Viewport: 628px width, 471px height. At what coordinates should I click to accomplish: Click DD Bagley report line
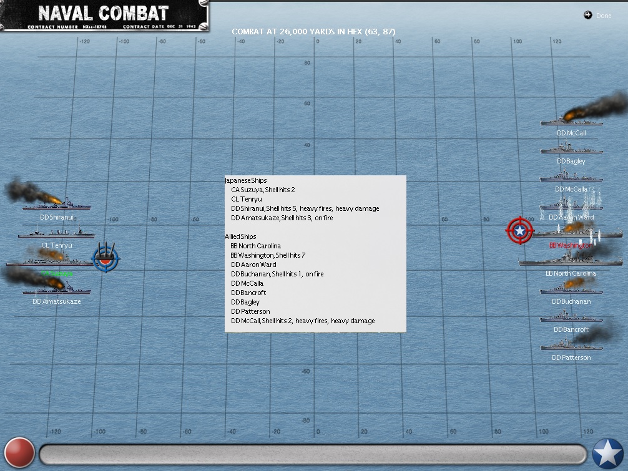(245, 302)
